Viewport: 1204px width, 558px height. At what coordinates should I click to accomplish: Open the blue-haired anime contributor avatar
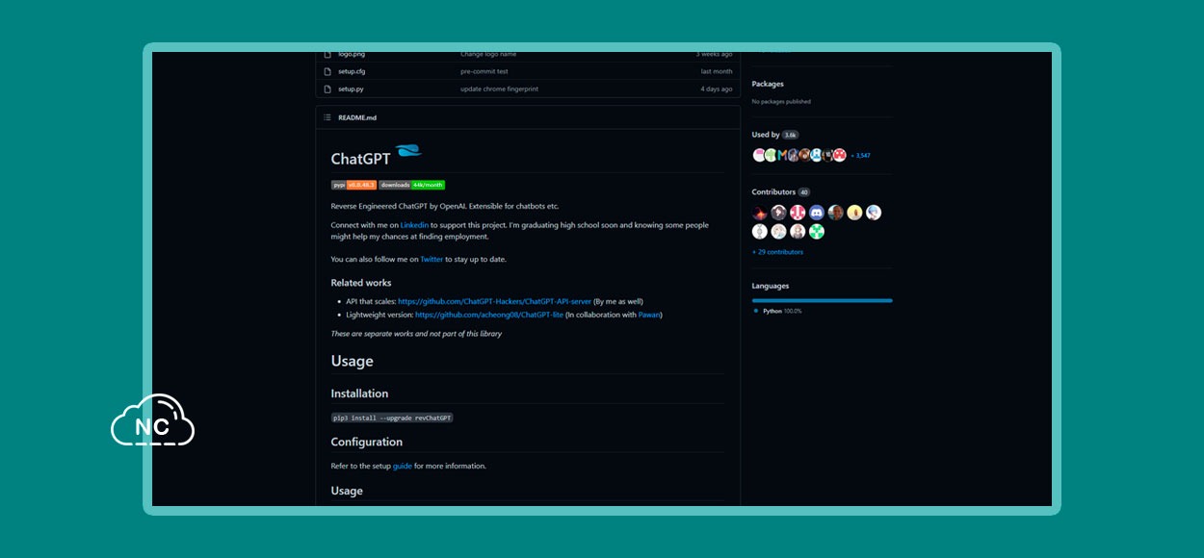point(874,213)
